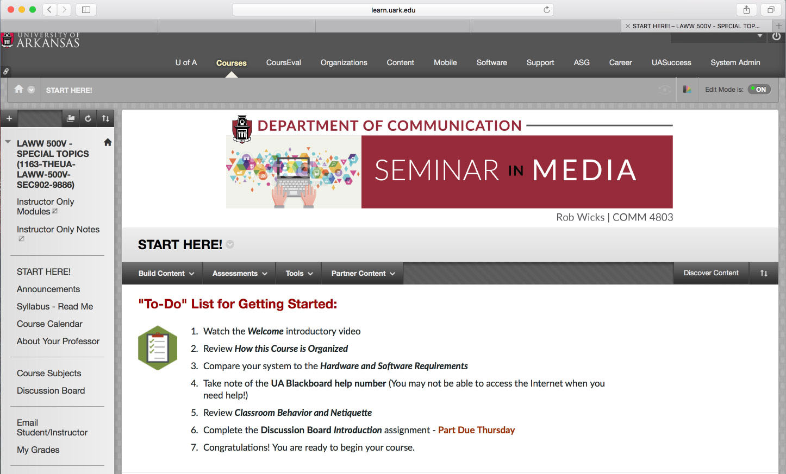786x474 pixels.
Task: Go back with Safari's back arrow
Action: point(49,9)
